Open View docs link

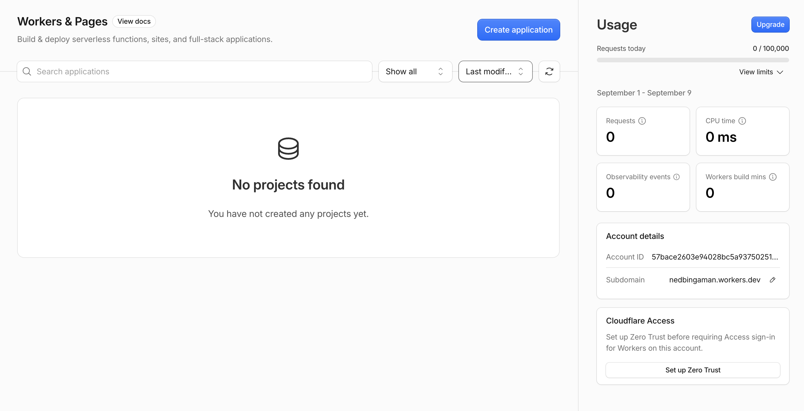click(134, 21)
